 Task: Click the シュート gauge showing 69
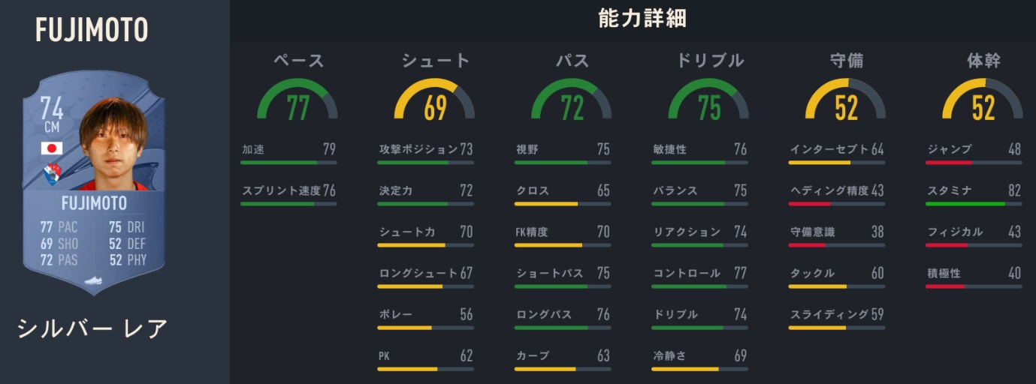click(x=434, y=101)
